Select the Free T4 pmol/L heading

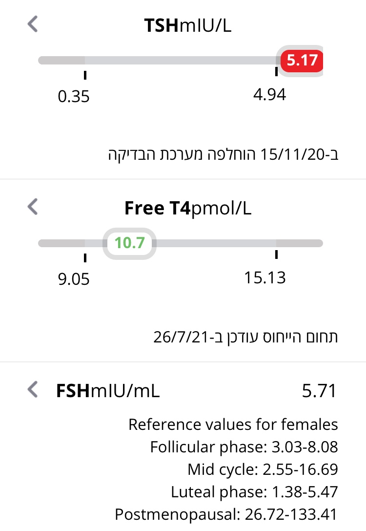point(188,208)
